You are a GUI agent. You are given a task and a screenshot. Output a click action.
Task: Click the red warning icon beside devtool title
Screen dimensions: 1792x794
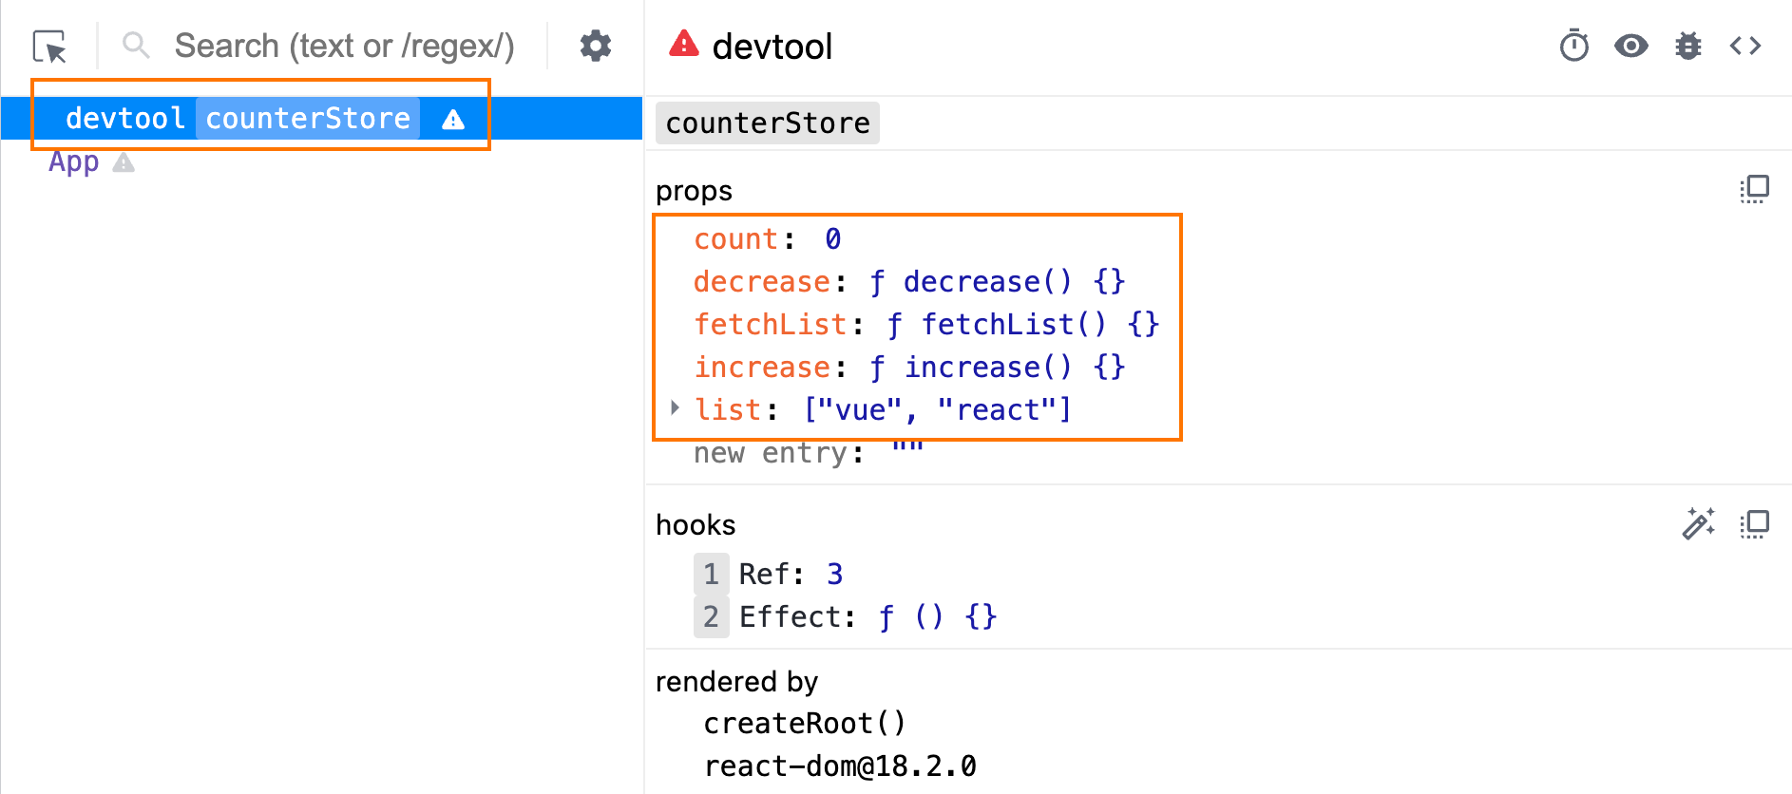683,45
